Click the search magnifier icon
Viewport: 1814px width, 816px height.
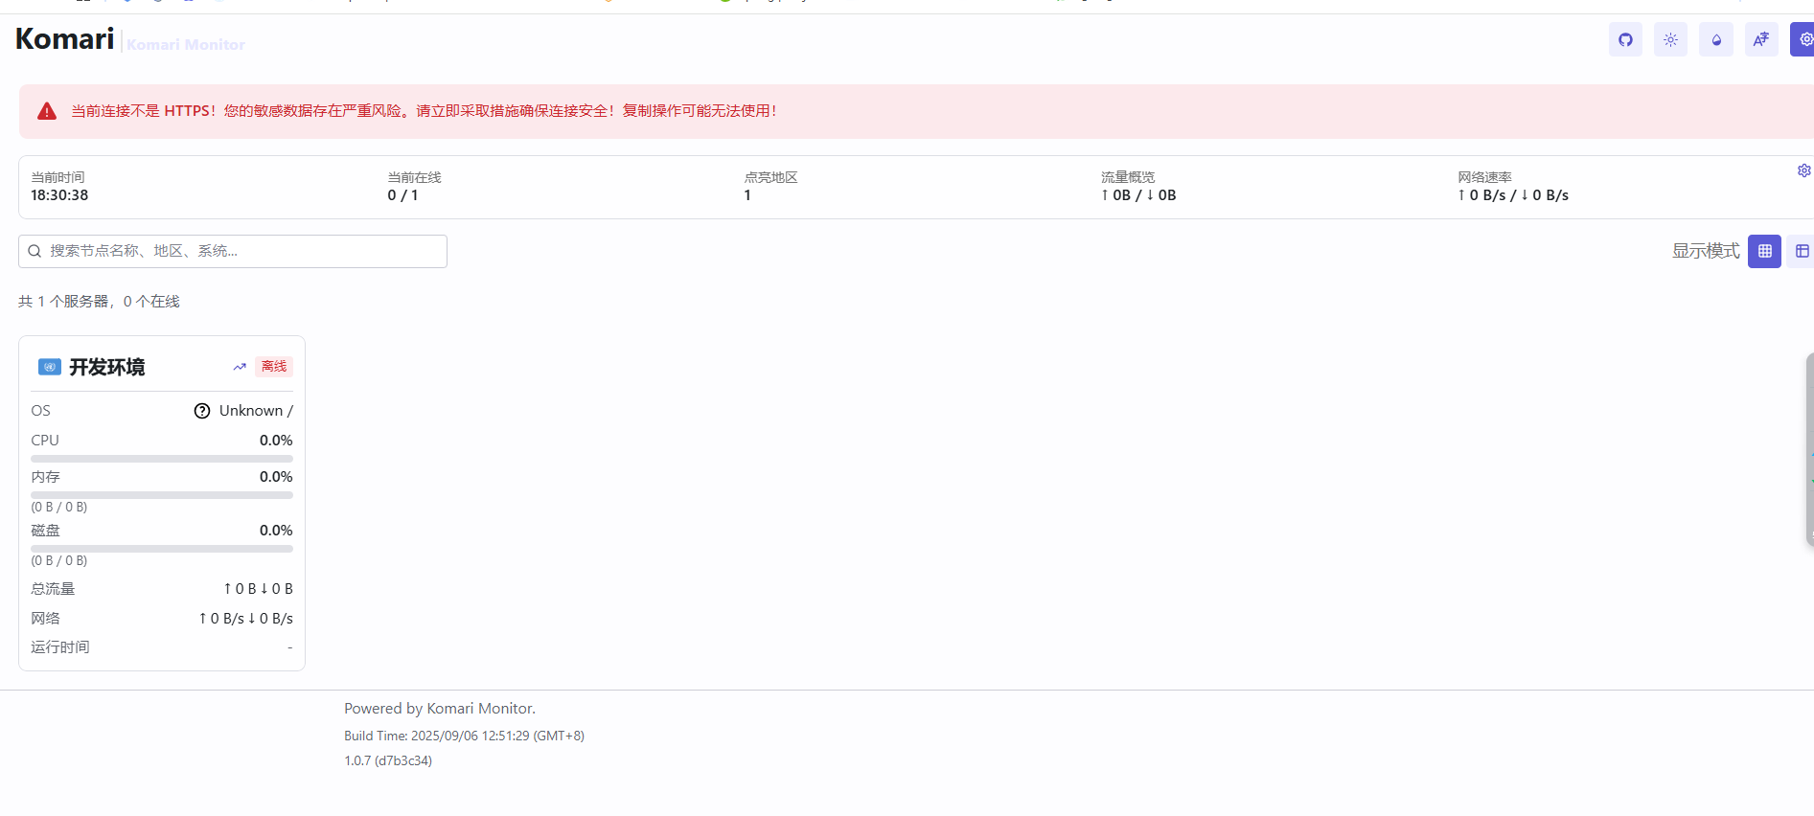coord(34,251)
